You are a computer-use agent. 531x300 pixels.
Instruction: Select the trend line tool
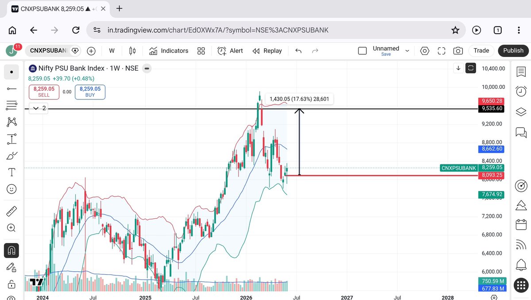[x=12, y=89]
